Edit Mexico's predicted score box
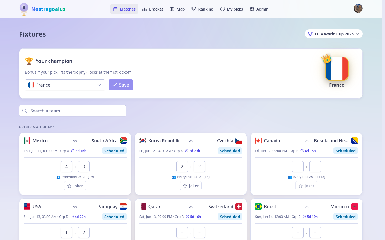 coord(66,167)
